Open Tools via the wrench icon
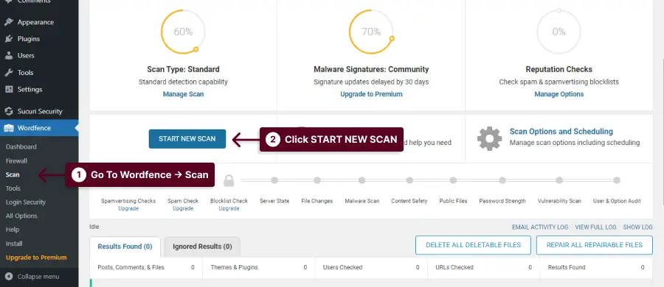664x287 pixels. [x=9, y=73]
